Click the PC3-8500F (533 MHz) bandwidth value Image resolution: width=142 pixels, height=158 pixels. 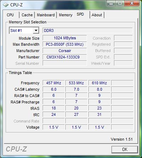tap(65, 44)
